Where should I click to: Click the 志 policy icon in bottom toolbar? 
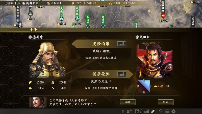click(x=139, y=111)
